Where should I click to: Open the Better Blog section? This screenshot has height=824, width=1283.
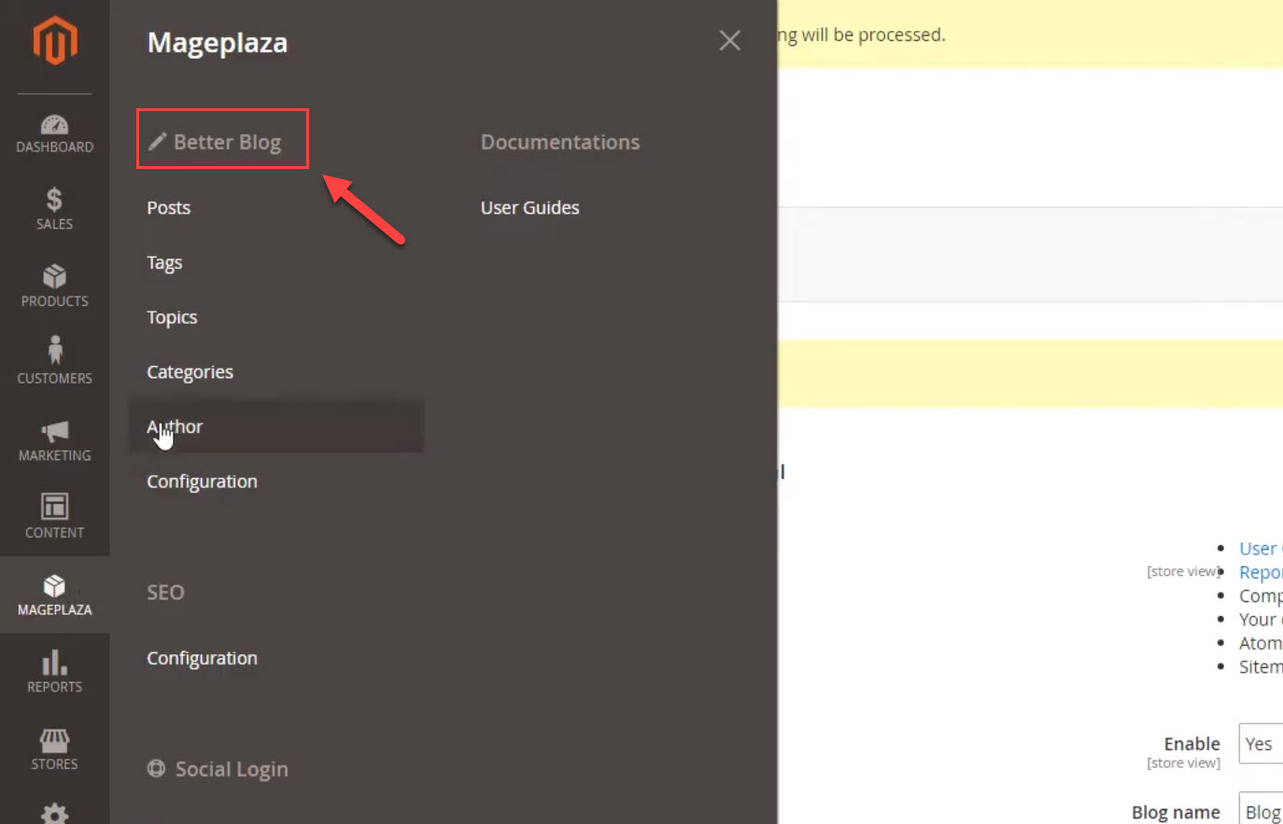click(222, 140)
